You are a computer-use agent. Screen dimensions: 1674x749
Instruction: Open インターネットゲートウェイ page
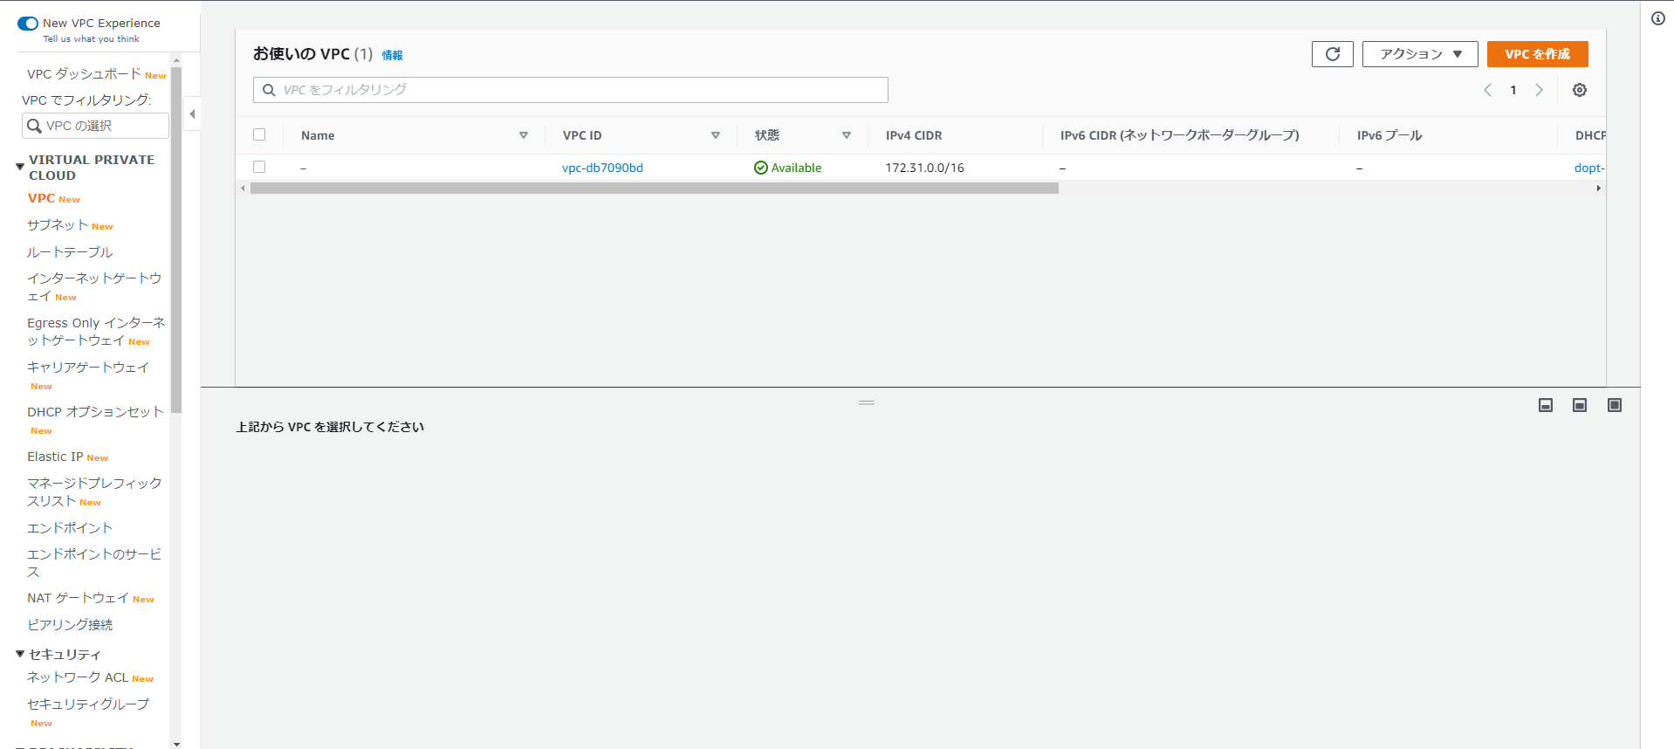pyautogui.click(x=94, y=287)
